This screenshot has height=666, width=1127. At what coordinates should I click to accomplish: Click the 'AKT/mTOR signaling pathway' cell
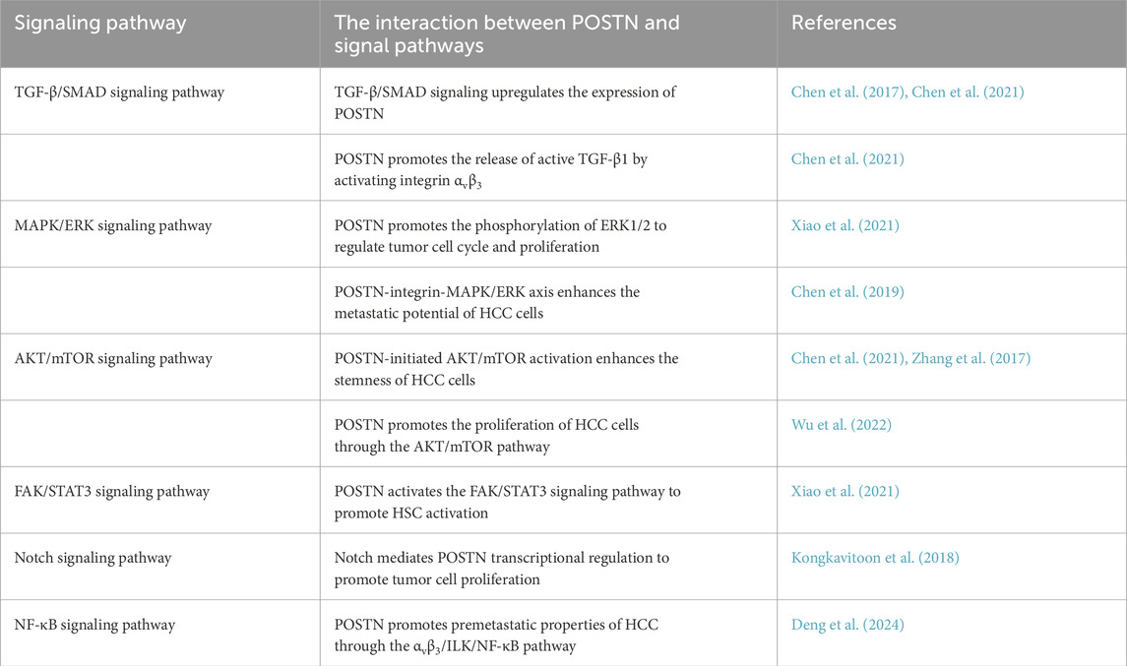[x=114, y=359]
